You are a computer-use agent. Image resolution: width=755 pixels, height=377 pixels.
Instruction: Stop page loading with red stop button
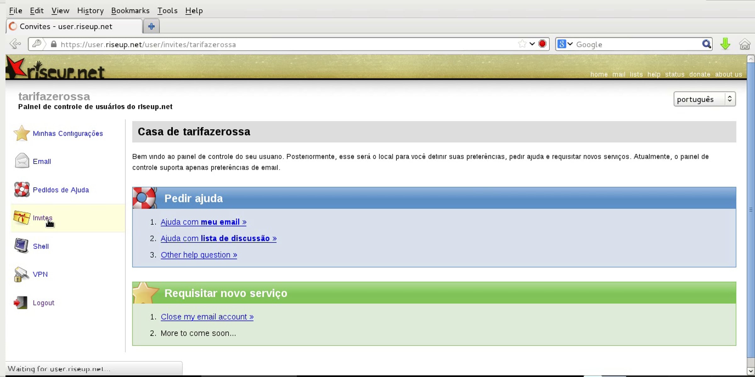pos(542,44)
